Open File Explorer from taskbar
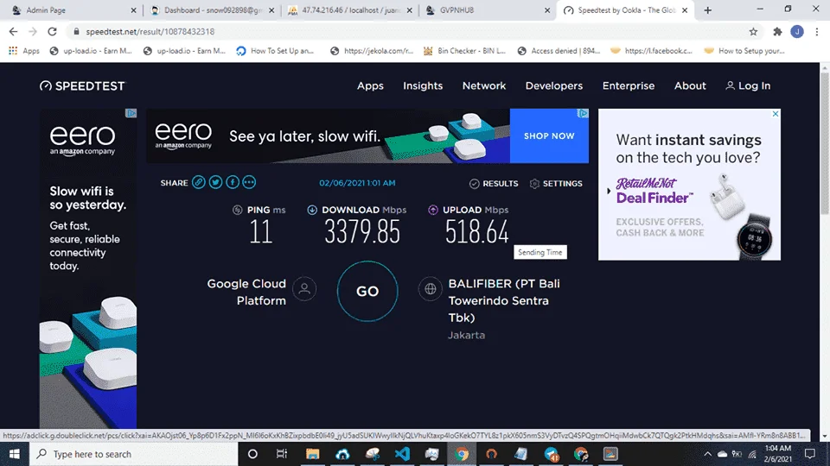Screen dimensions: 830x466 coord(312,454)
